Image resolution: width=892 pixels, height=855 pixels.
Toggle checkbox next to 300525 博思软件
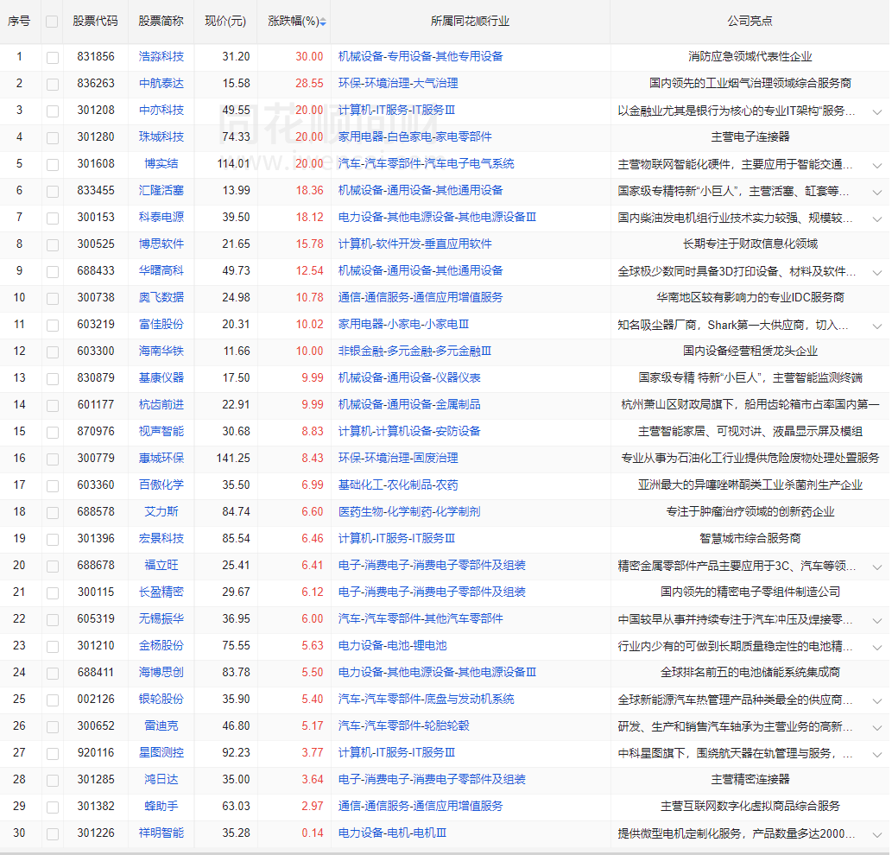tap(53, 244)
